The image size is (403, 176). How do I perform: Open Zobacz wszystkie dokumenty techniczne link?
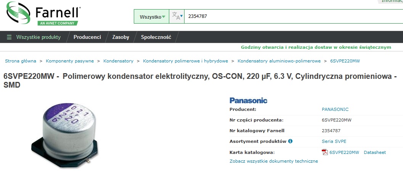pos(273,161)
